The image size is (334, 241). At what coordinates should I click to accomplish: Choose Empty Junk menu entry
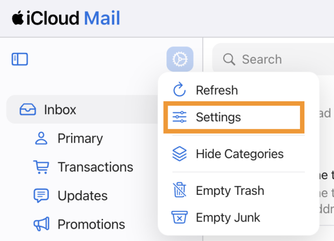239,218
